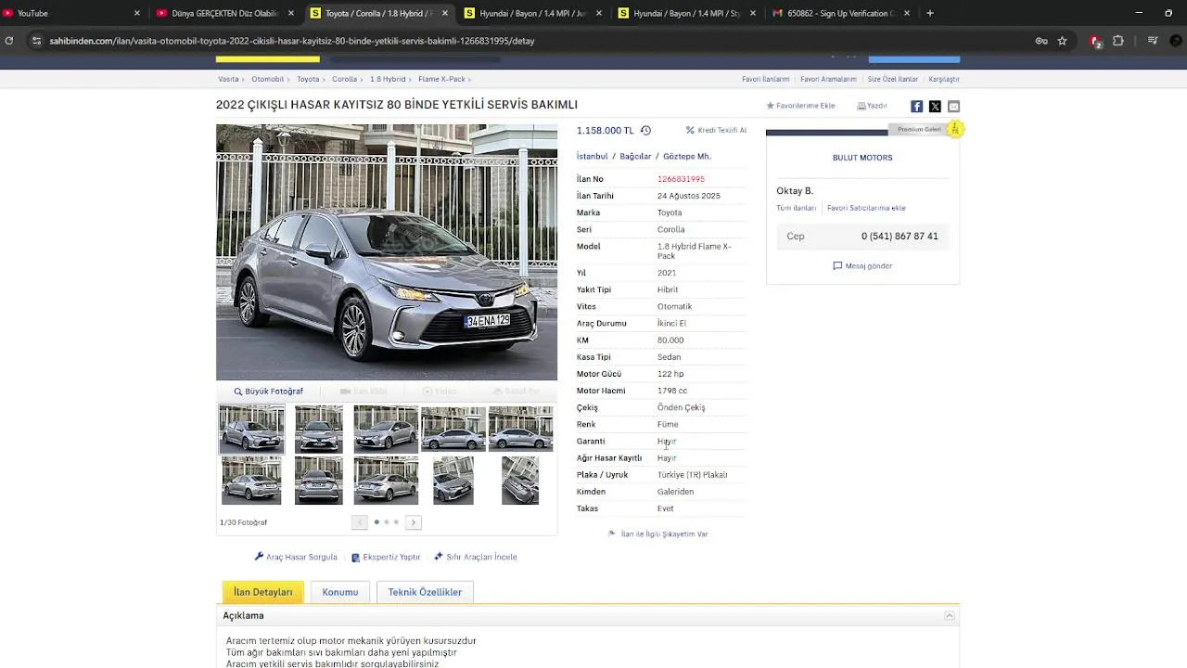This screenshot has width=1187, height=668.
Task: Click Kredi Teklifi Al percent link
Action: (716, 131)
